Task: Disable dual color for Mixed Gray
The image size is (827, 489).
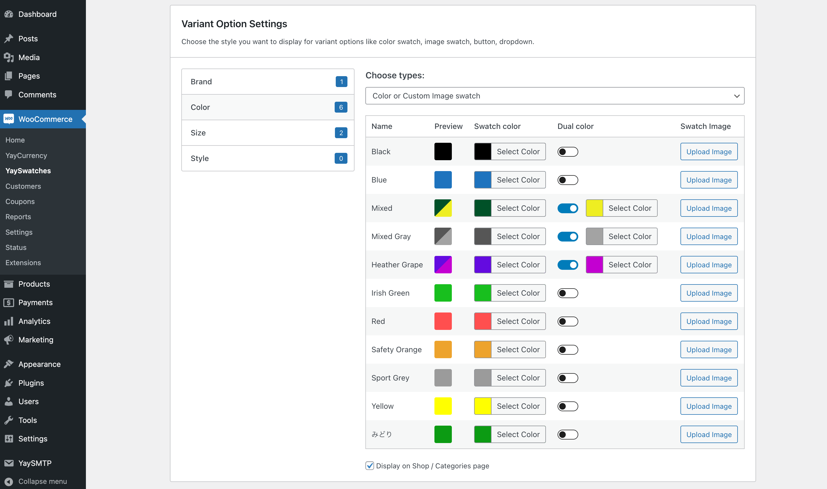Action: [x=568, y=237]
